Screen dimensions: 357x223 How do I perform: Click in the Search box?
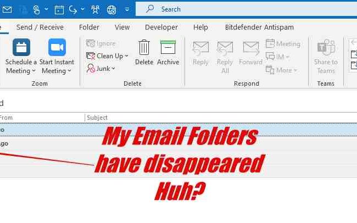[246, 9]
